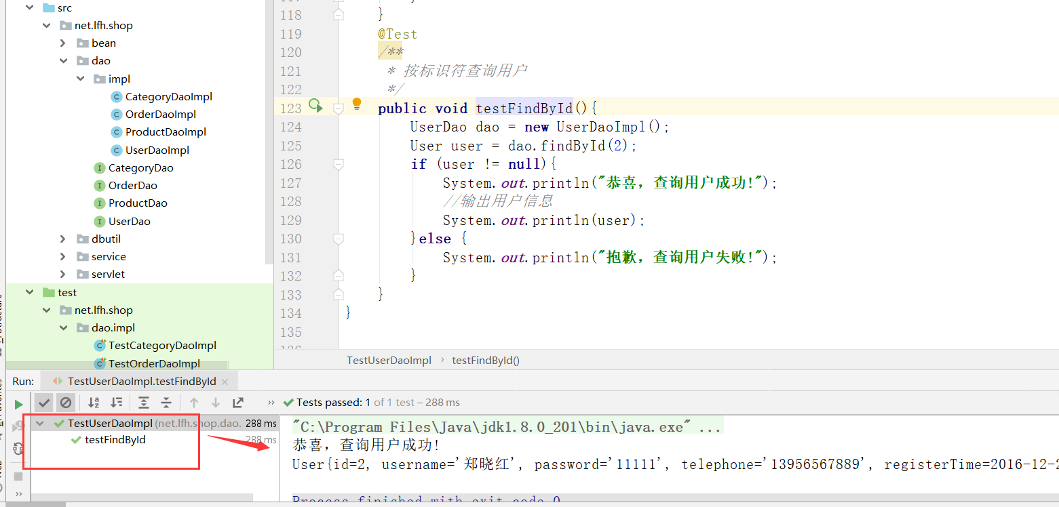Open OrderDao interface

tap(133, 186)
